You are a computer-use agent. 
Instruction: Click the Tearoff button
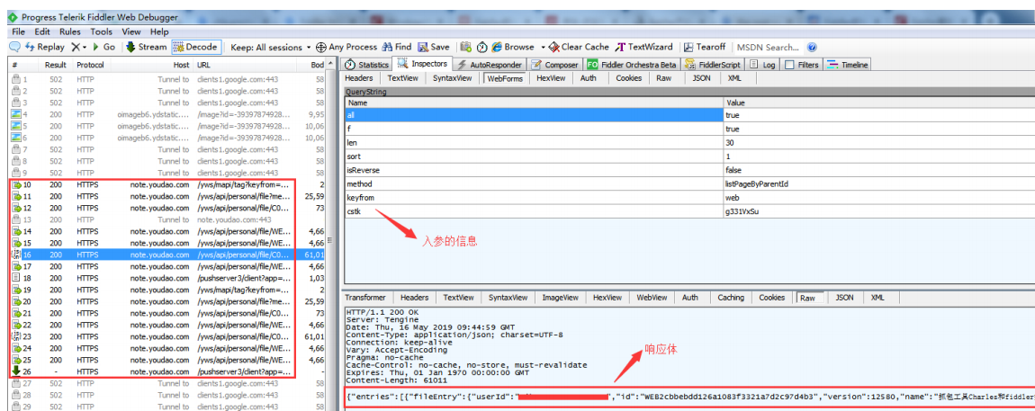(705, 47)
